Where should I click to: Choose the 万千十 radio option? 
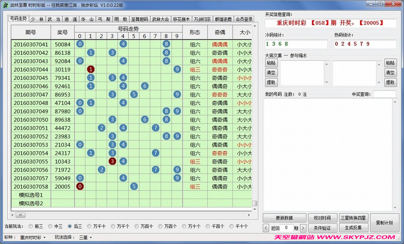click(x=89, y=227)
